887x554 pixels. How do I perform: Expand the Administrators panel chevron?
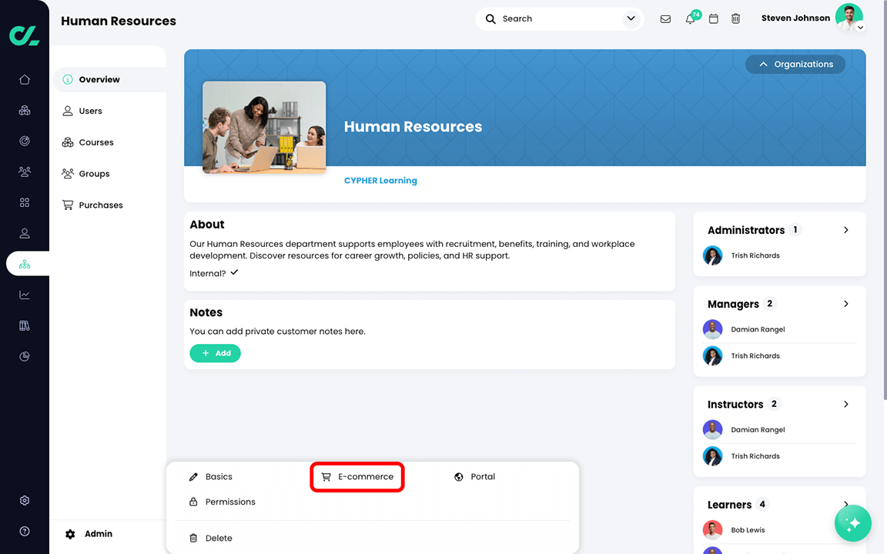[x=845, y=229]
